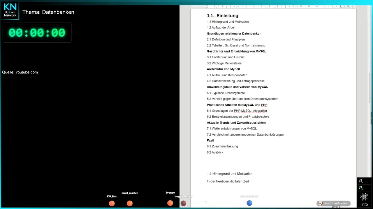Click 'Quelle: Youtube.com' text

click(20, 72)
